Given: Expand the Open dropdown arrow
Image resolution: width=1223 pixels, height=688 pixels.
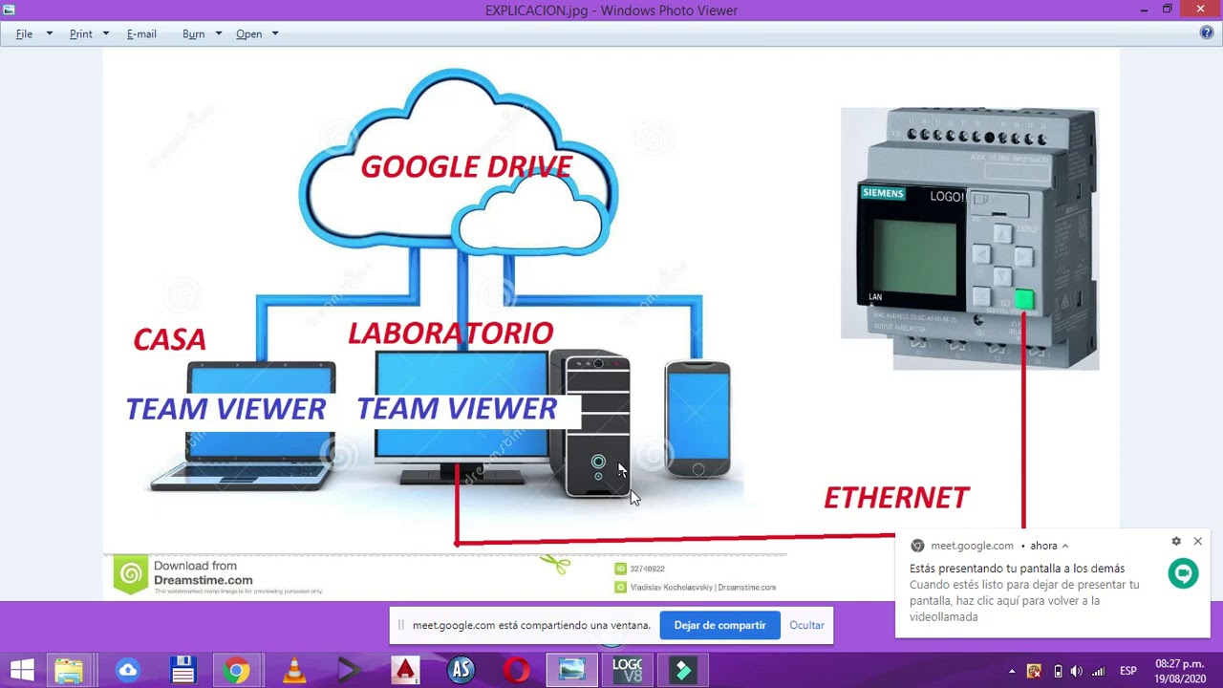Looking at the screenshot, I should point(275,33).
